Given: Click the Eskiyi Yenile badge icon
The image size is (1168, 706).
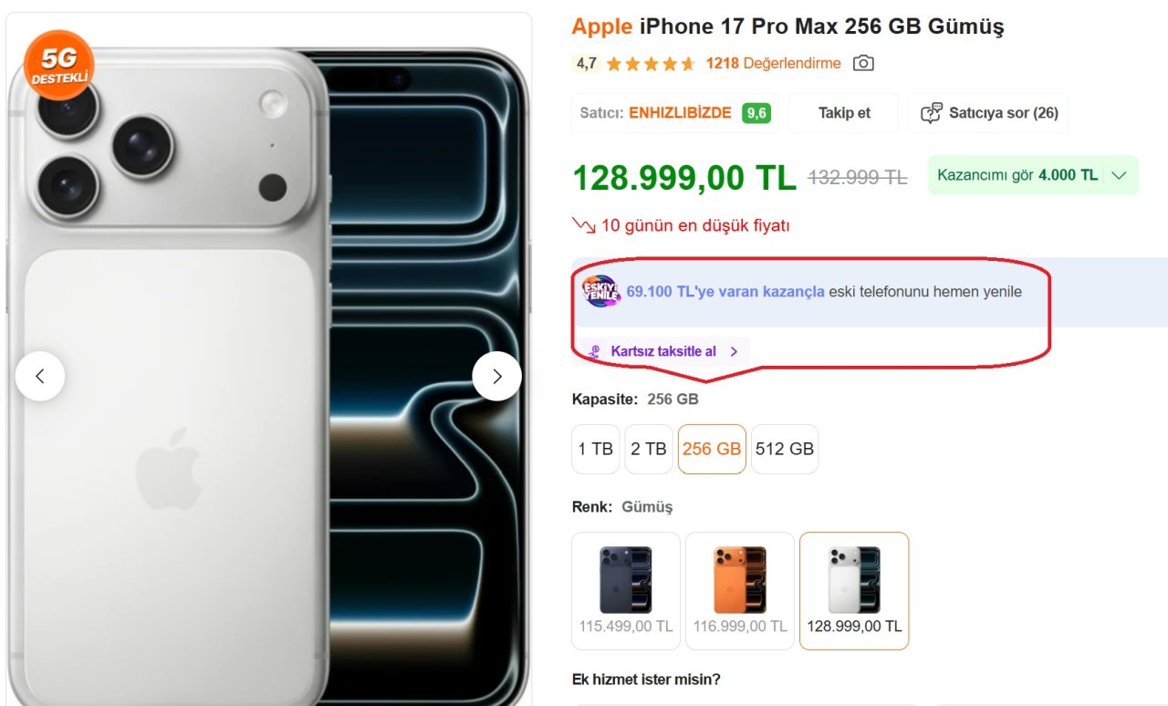Looking at the screenshot, I should (601, 292).
